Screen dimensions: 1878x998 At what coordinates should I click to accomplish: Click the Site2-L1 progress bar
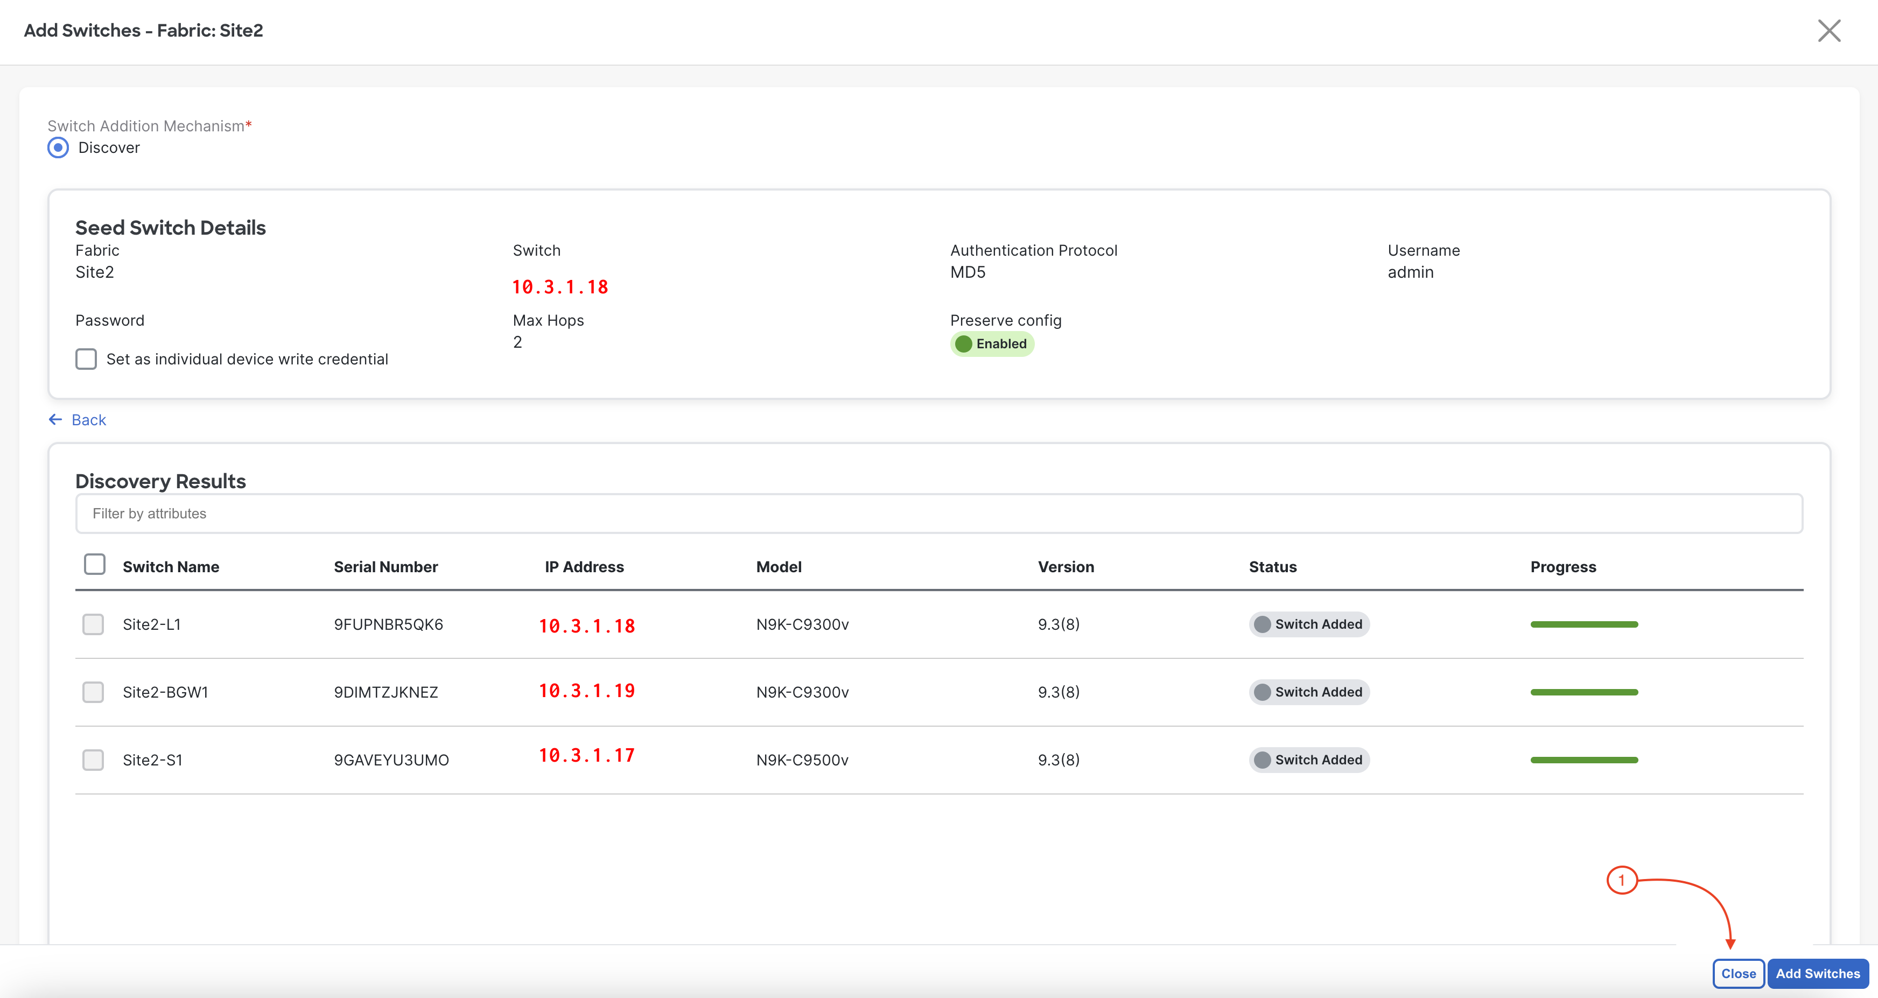point(1583,624)
